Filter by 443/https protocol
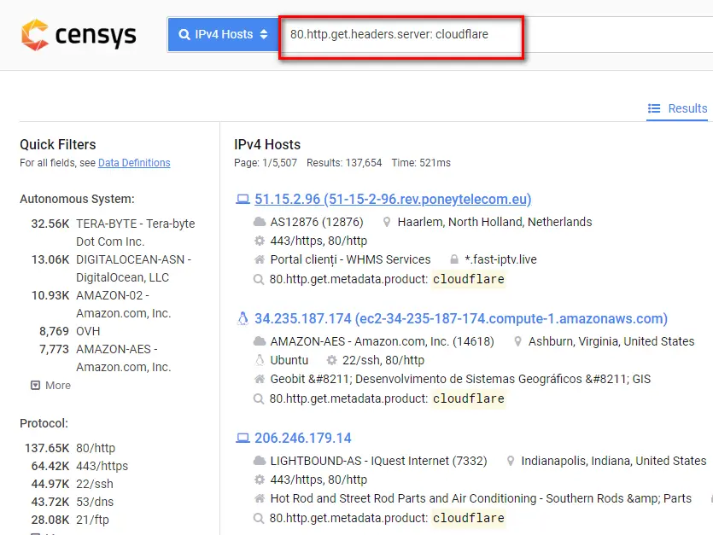The width and height of the screenshot is (713, 535). [x=102, y=466]
